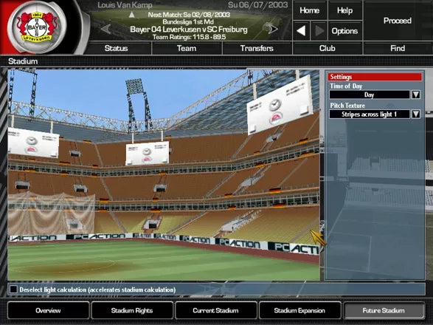Screen dimensions: 433x325
Task: Open the Find menu
Action: pyautogui.click(x=398, y=49)
